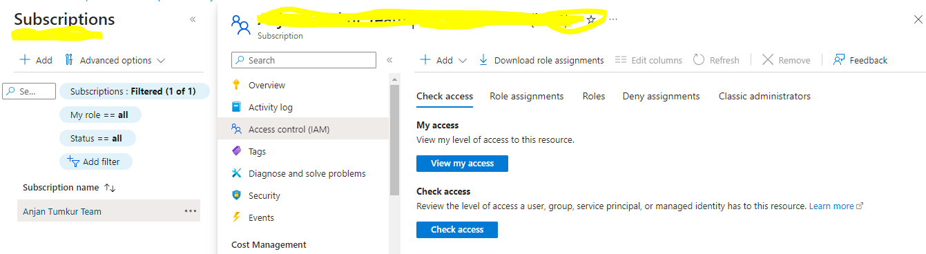Viewport: 926px width, 254px height.
Task: Open the header more options ellipsis
Action: [613, 19]
